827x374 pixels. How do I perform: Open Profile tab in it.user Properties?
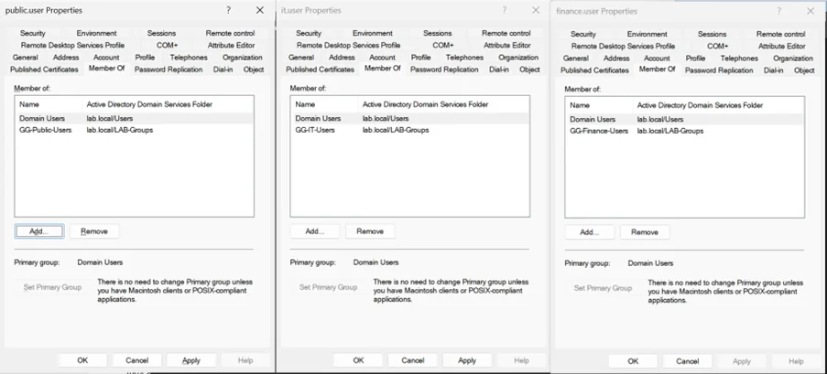click(421, 58)
